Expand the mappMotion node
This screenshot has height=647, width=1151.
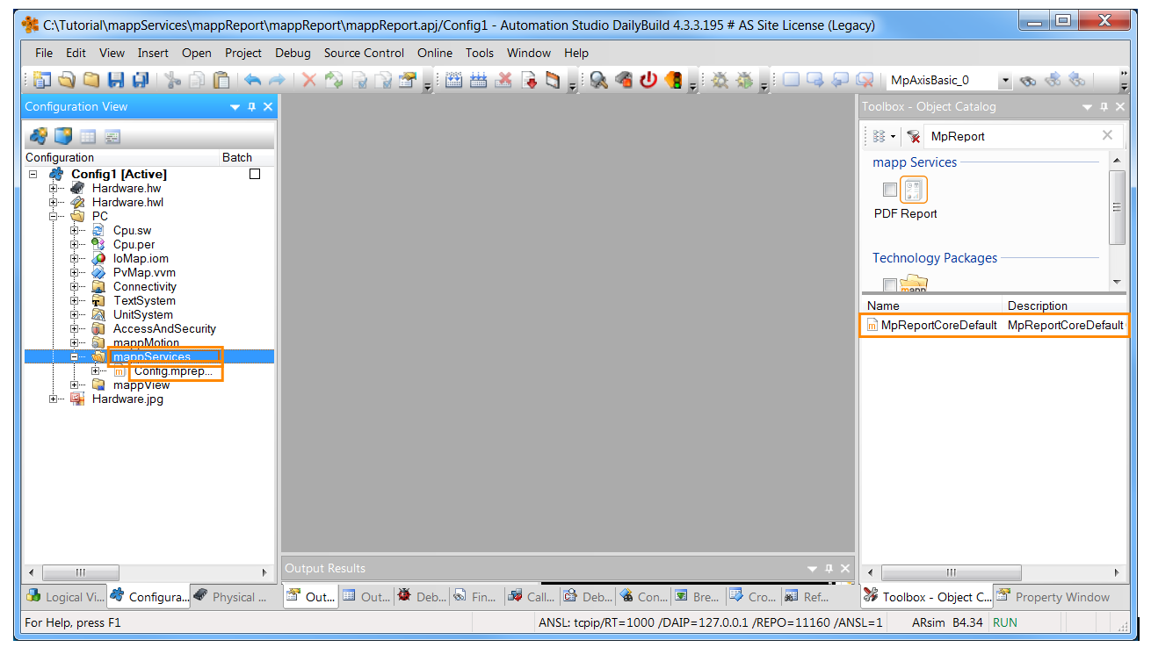pos(76,342)
